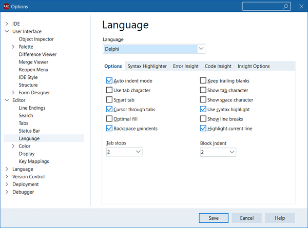Enable Show space character checkbox

(x=203, y=100)
